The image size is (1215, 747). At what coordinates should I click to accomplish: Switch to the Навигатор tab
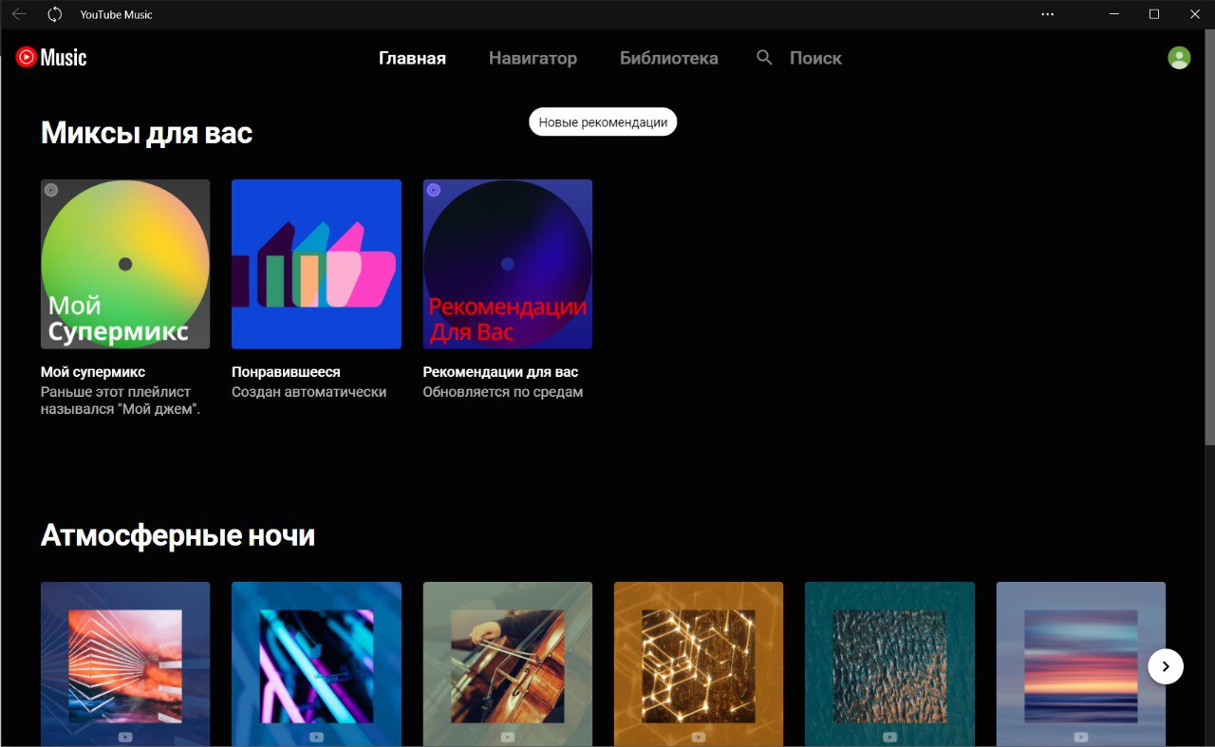coord(533,58)
